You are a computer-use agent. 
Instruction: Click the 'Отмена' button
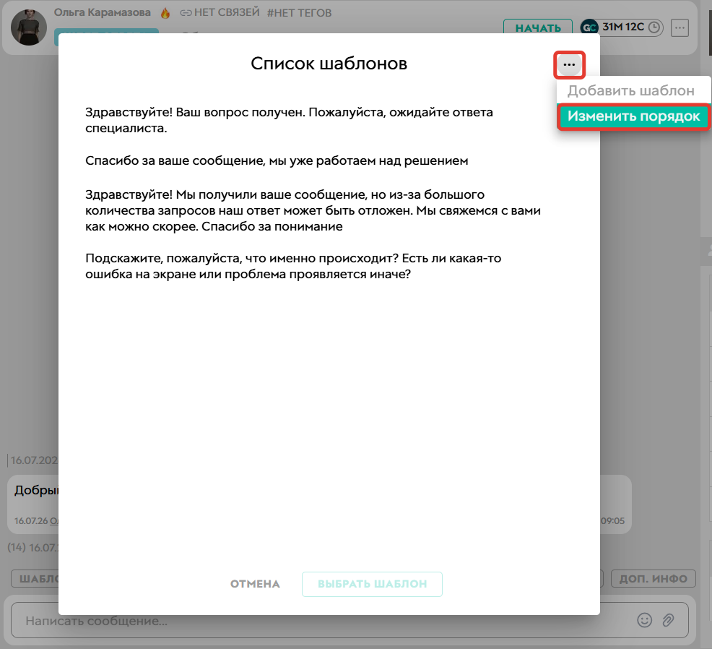click(255, 584)
